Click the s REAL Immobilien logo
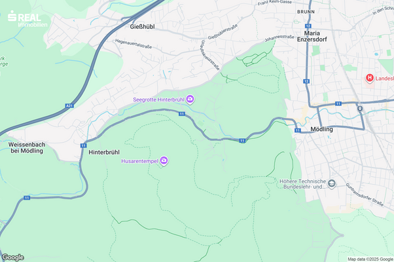Image resolution: width=394 pixels, height=262 pixels. point(27,19)
